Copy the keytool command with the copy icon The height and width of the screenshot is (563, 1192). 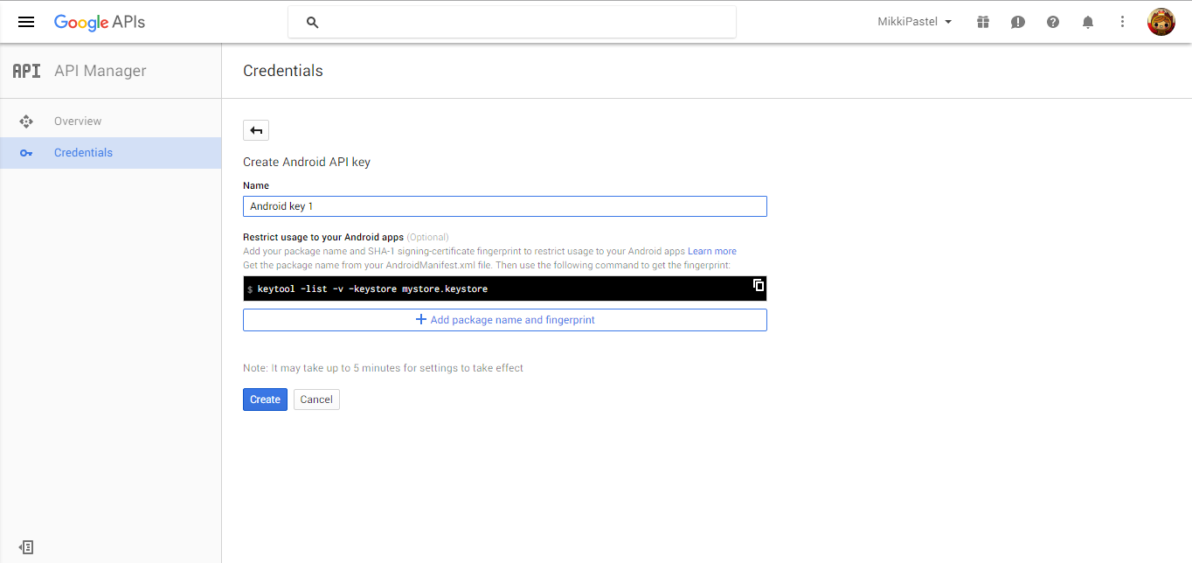[757, 285]
